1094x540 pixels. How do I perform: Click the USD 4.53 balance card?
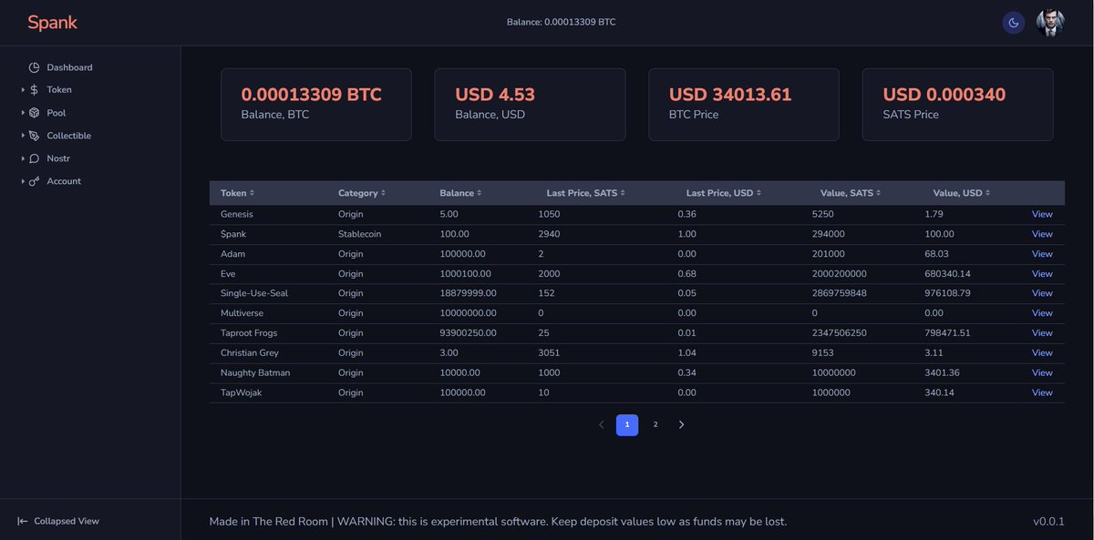pyautogui.click(x=530, y=105)
